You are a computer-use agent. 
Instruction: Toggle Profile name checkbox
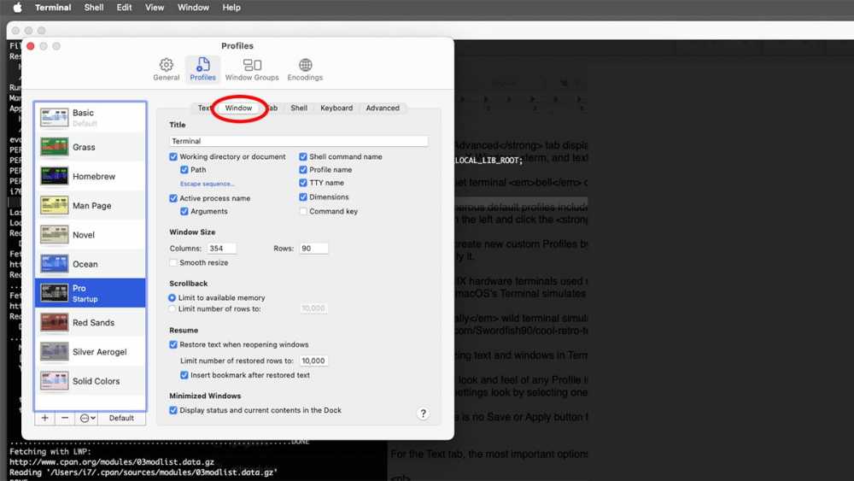(303, 170)
